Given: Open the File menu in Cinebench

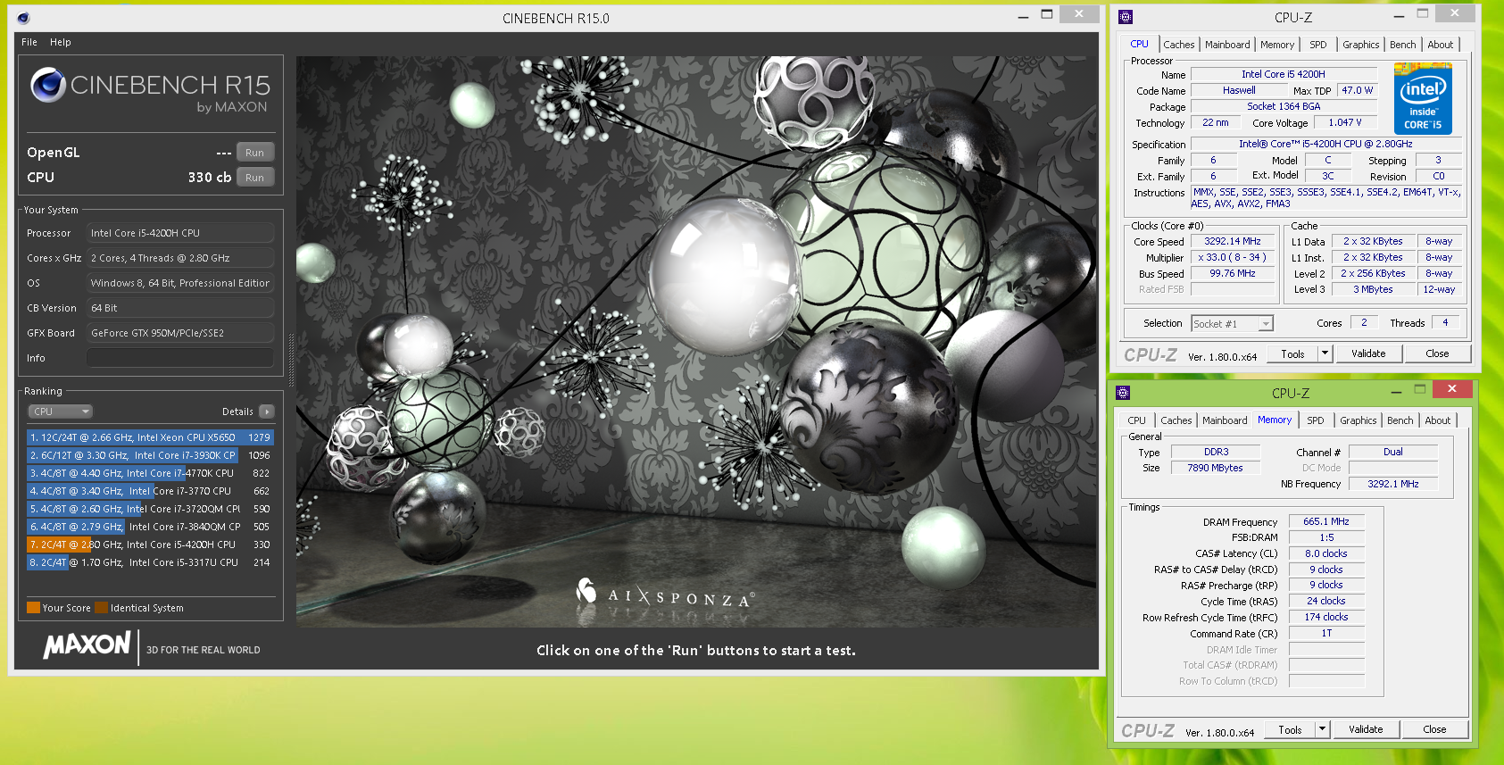Looking at the screenshot, I should click(x=29, y=42).
